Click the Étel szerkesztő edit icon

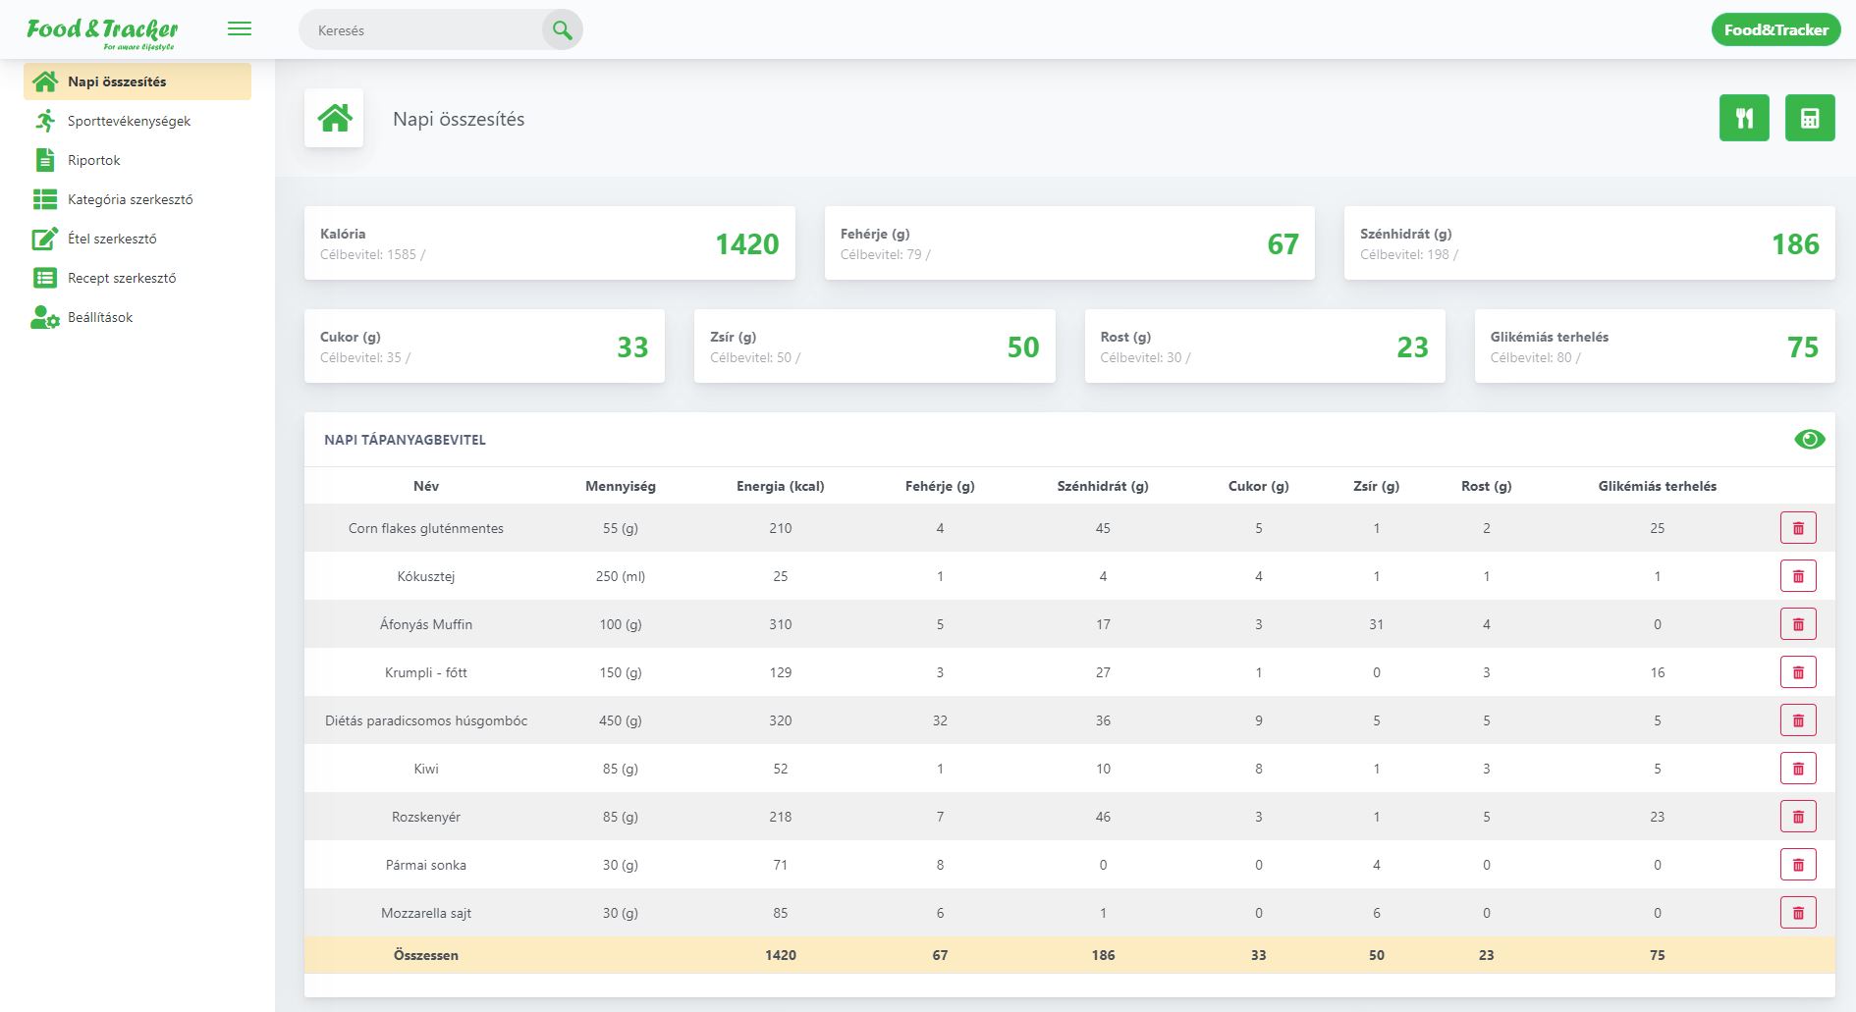click(45, 239)
